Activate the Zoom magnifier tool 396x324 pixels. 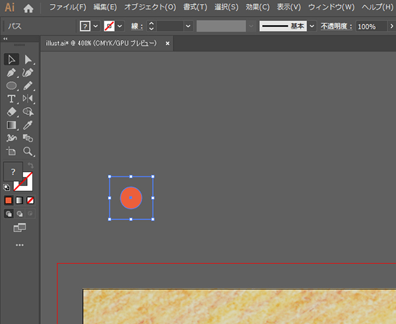(28, 151)
